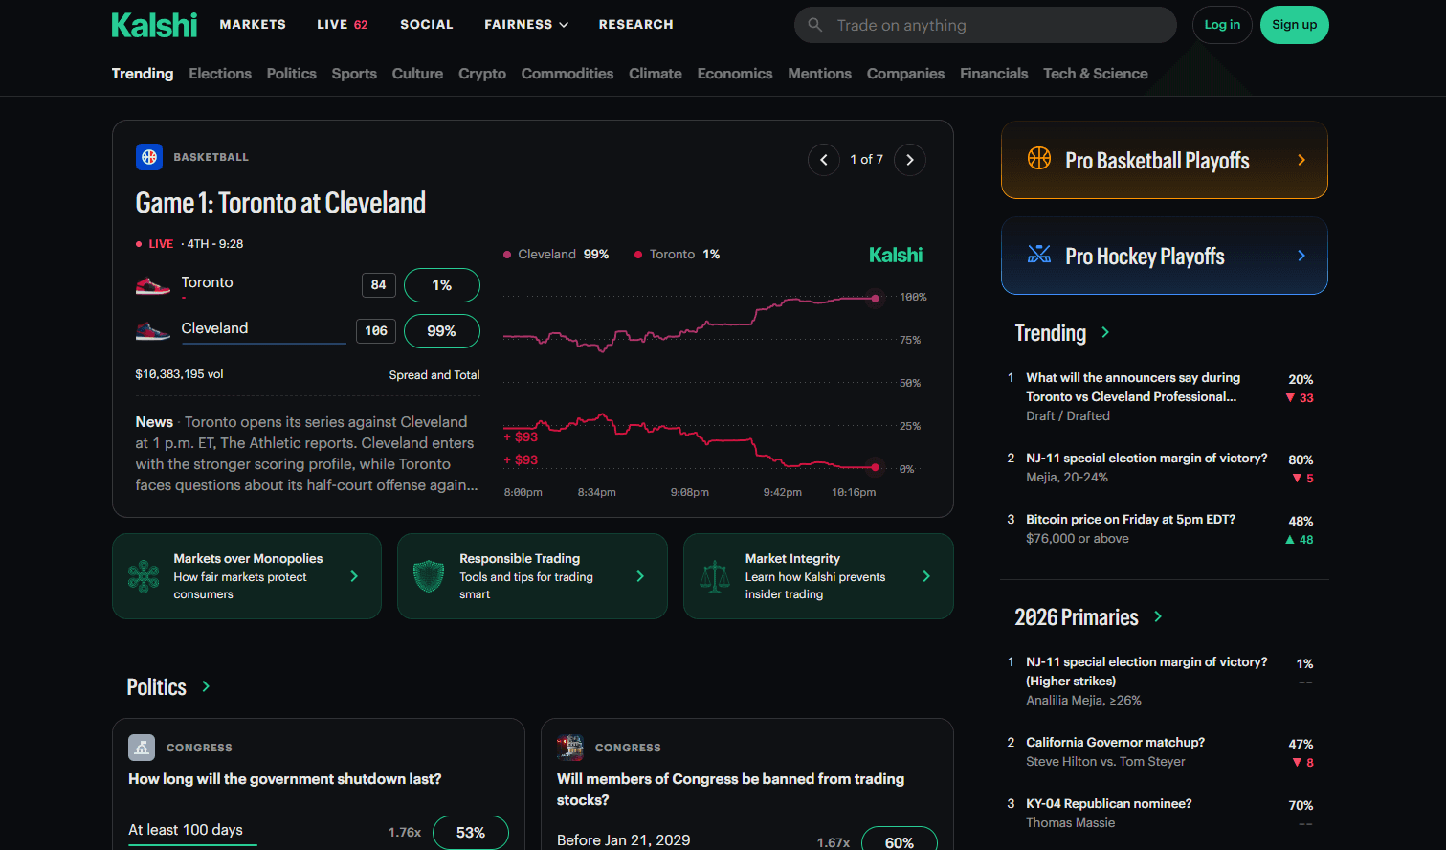This screenshot has height=850, width=1446.
Task: Open Markets over Monopolies arrow
Action: (x=354, y=576)
